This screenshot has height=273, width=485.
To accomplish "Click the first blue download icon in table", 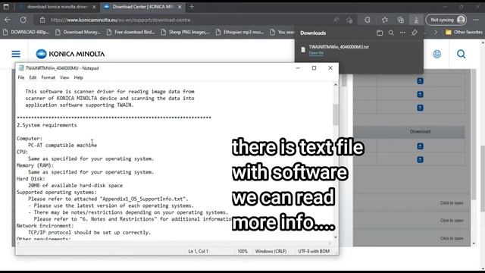I will tap(420, 81).
